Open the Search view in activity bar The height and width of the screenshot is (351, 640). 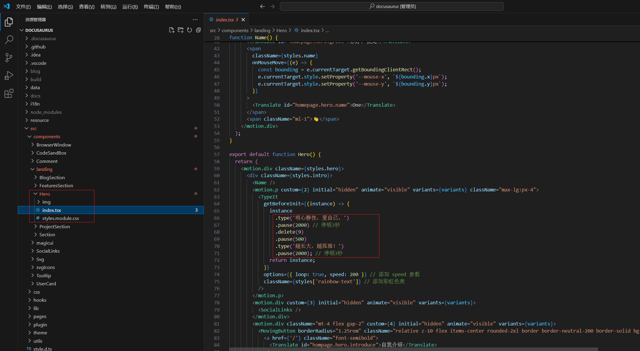pyautogui.click(x=9, y=40)
